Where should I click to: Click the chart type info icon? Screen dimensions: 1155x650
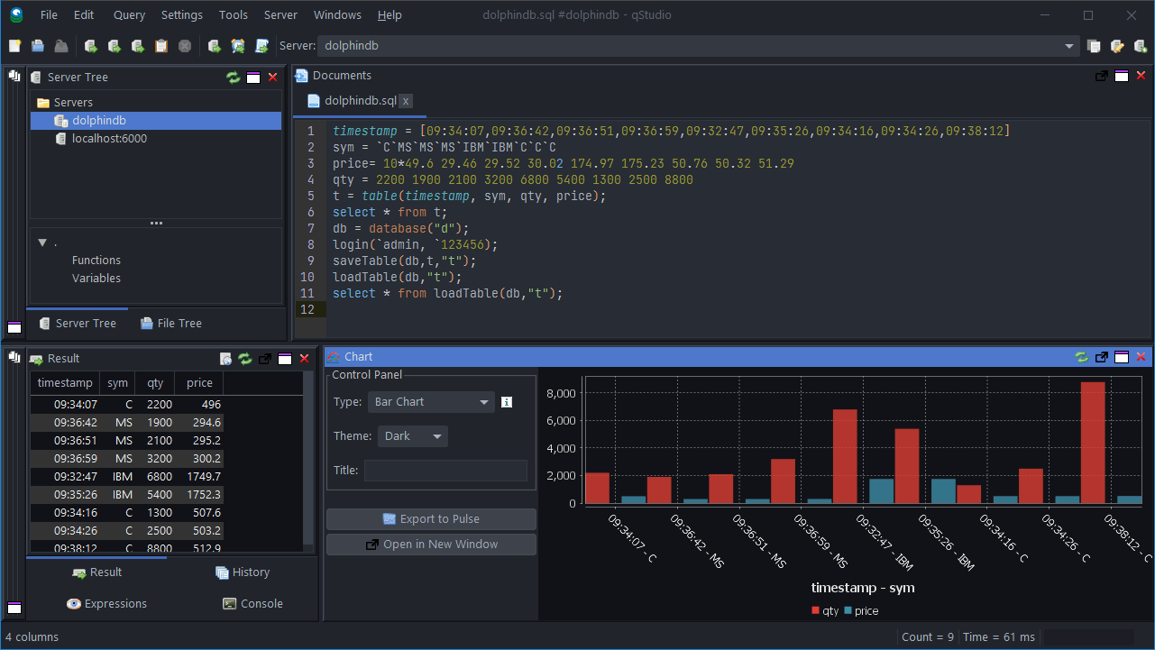click(507, 402)
